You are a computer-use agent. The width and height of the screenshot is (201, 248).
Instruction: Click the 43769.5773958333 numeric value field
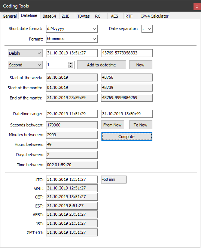pos(127,53)
